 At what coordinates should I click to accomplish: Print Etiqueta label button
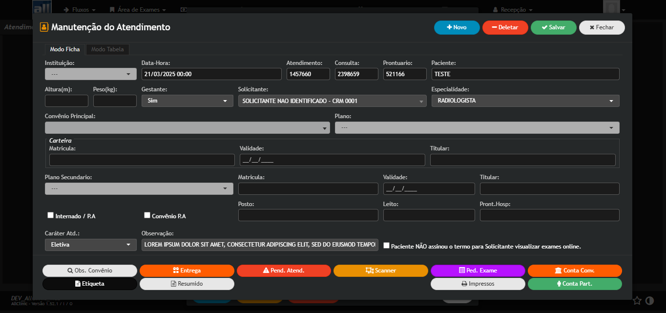tap(90, 284)
